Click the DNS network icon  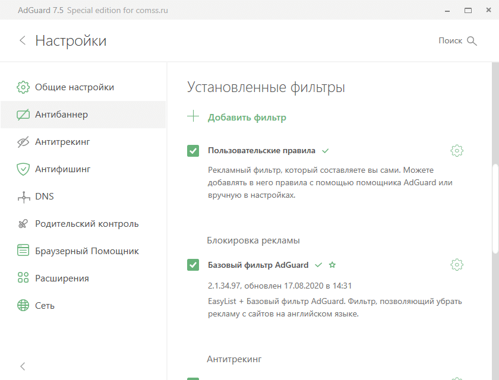pyautogui.click(x=24, y=197)
